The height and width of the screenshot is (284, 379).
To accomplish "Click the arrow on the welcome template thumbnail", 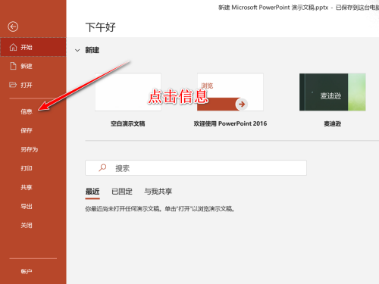I will click(242, 104).
